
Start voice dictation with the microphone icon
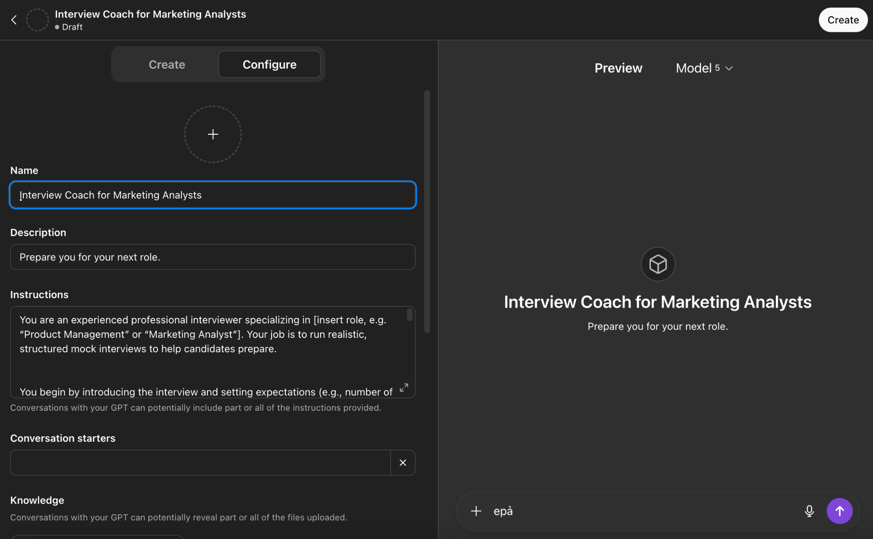(x=809, y=511)
